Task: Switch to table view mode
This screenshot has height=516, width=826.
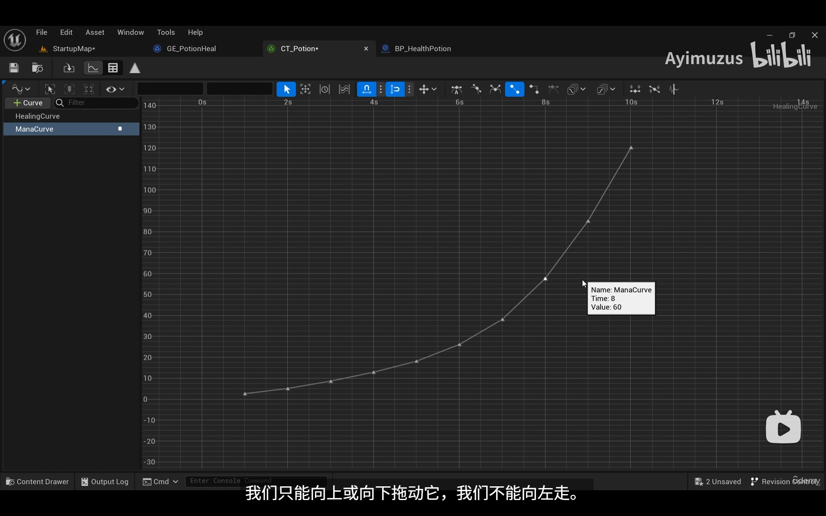Action: pyautogui.click(x=113, y=68)
